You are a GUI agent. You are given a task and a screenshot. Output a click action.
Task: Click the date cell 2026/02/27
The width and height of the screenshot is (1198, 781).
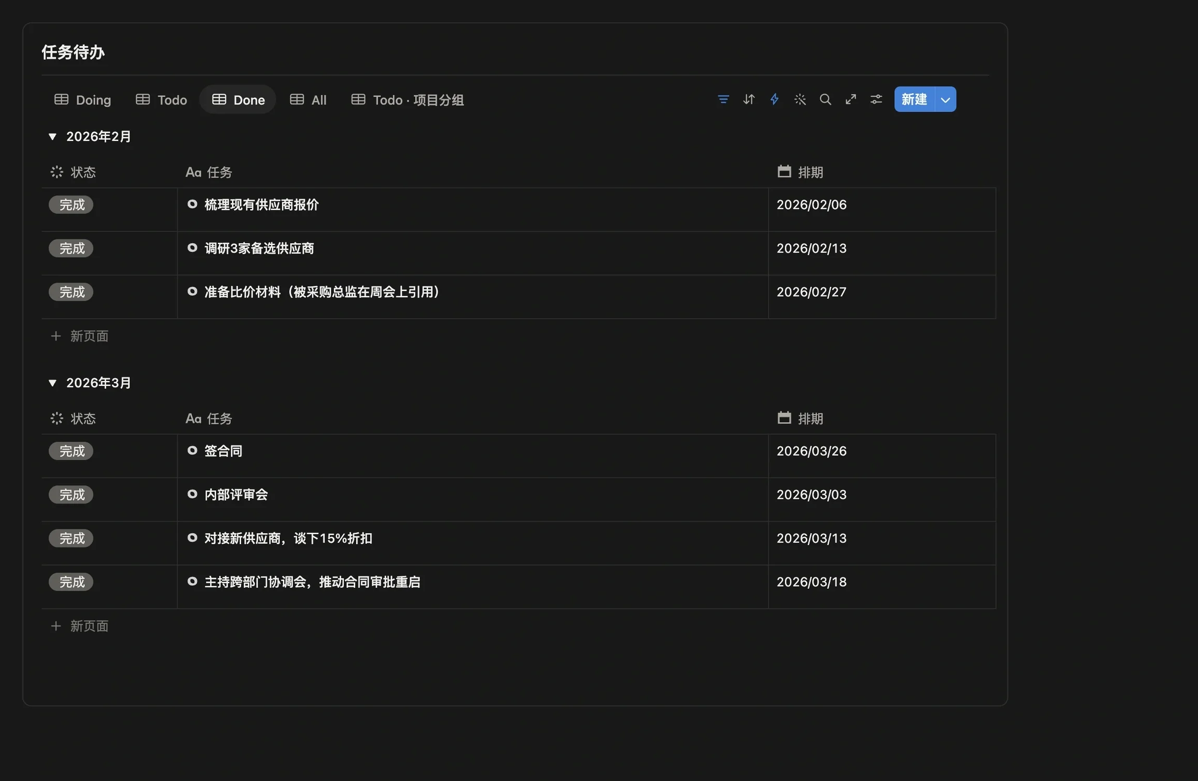click(x=882, y=297)
